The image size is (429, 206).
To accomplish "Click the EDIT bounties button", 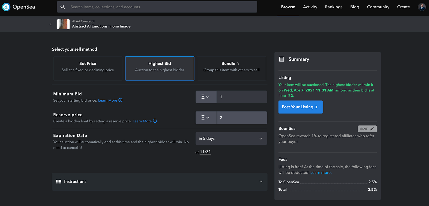I will (x=367, y=129).
